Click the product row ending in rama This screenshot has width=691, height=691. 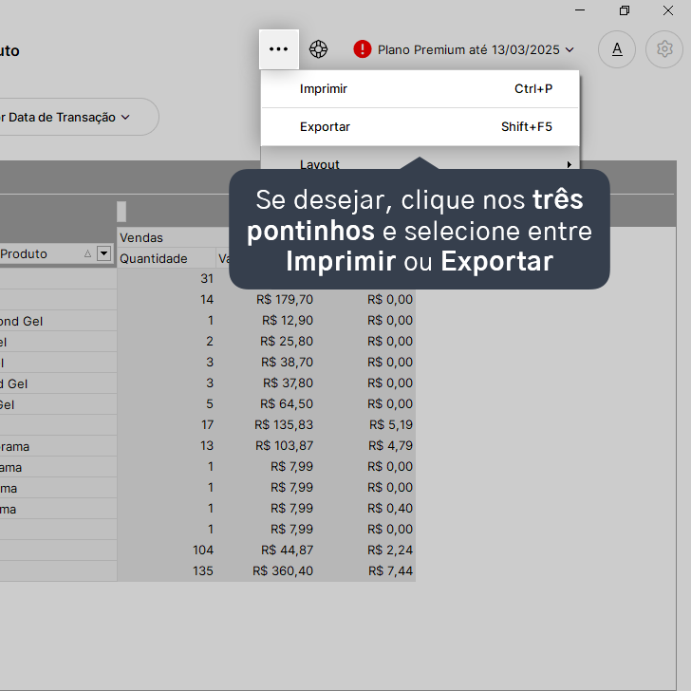pos(58,446)
